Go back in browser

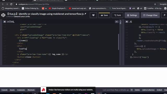pos(3,4)
